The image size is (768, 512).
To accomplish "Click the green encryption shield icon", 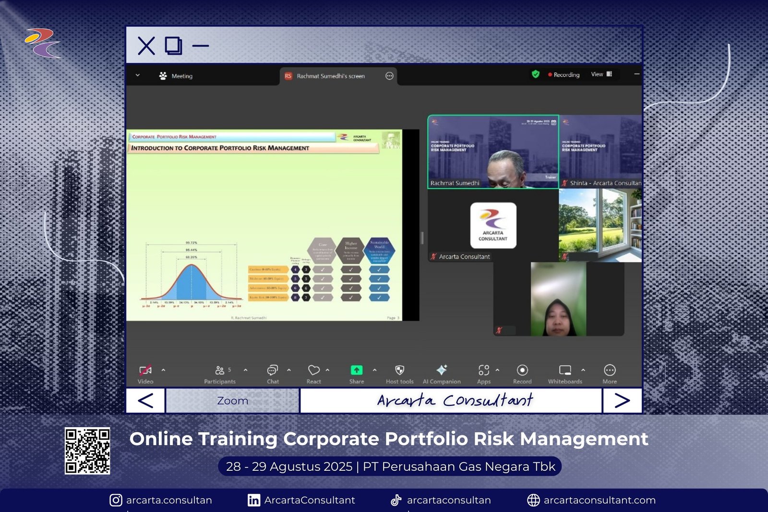I will [536, 74].
